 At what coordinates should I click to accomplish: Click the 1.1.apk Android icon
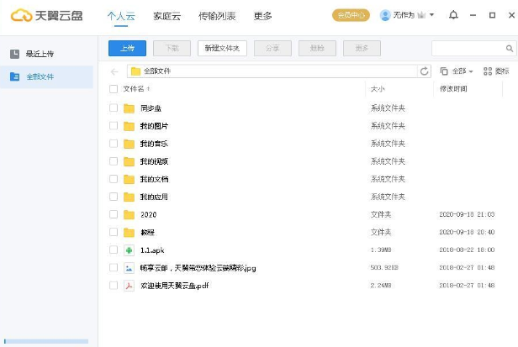coord(129,250)
